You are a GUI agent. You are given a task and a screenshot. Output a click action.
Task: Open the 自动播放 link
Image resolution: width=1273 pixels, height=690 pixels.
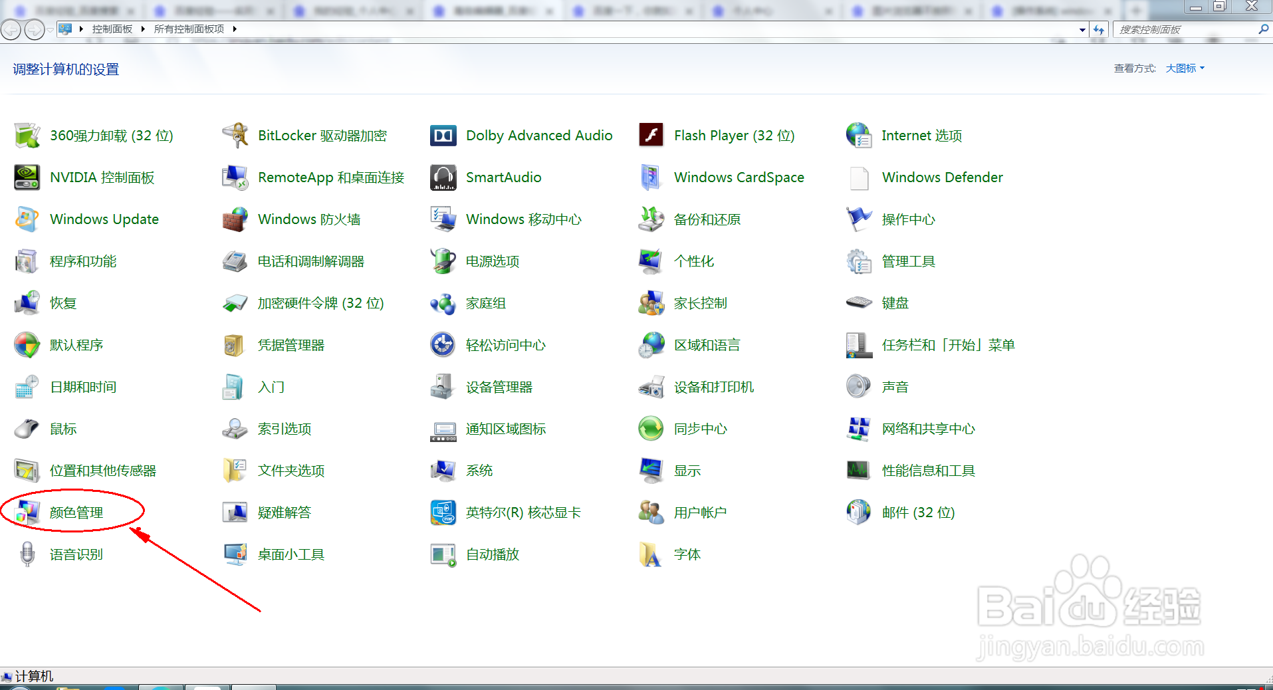(x=493, y=554)
